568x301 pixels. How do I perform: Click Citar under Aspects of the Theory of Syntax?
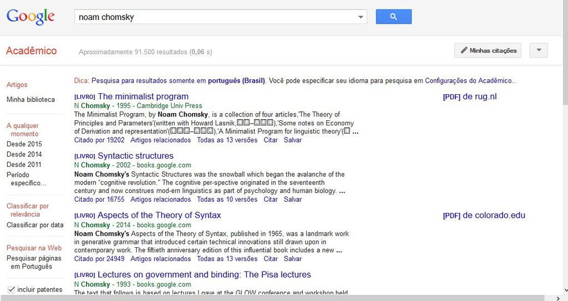click(x=271, y=259)
